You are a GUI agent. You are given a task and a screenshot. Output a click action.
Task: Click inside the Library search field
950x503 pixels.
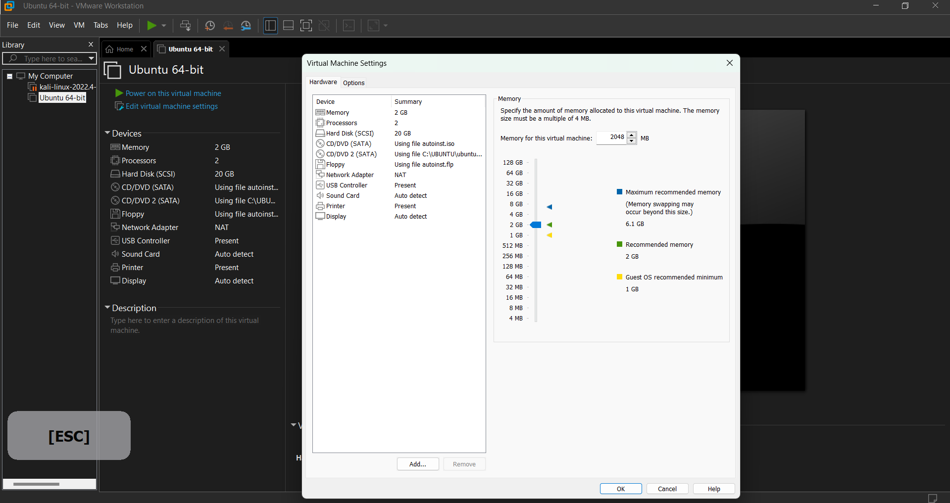(x=50, y=58)
